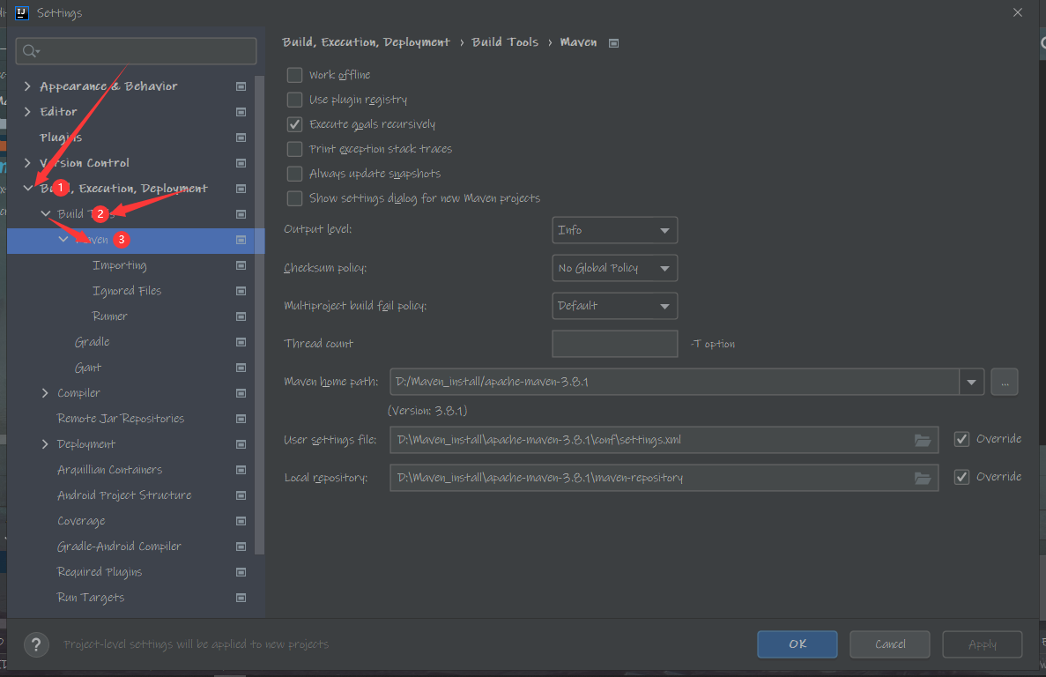Expand Editor section
The image size is (1046, 677).
point(27,112)
